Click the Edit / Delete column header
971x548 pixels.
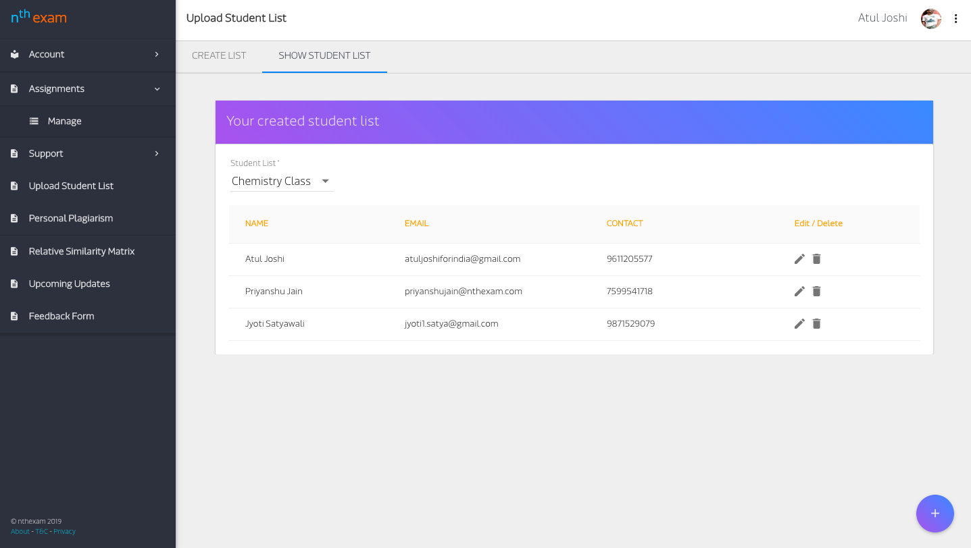coord(818,223)
